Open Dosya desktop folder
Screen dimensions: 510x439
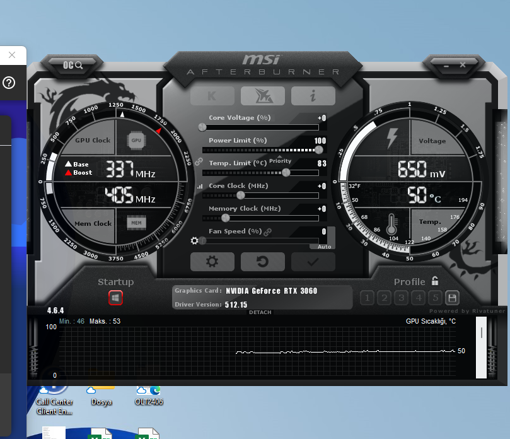click(101, 396)
